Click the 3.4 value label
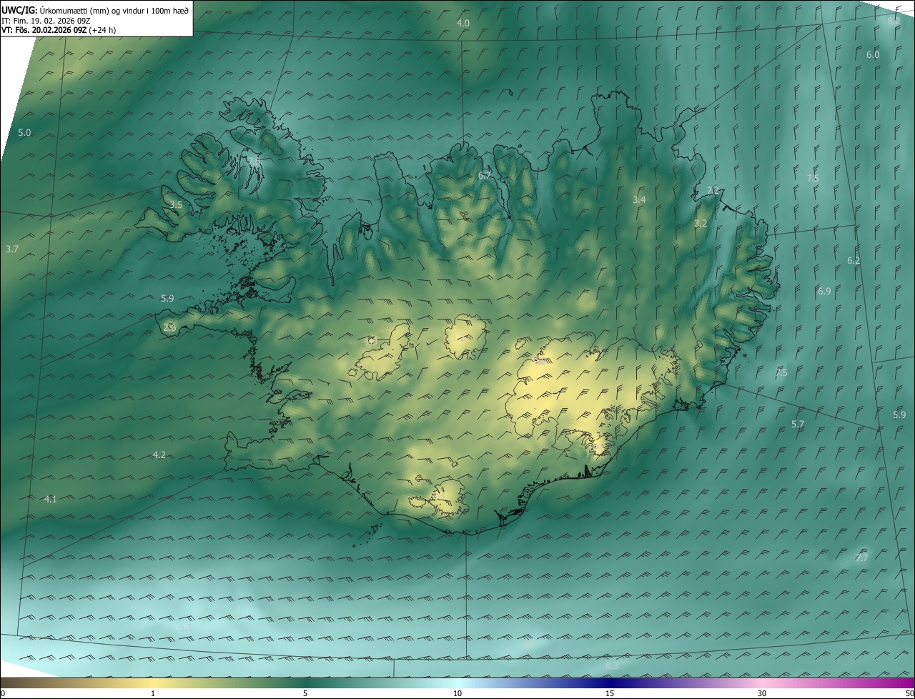The height and width of the screenshot is (699, 915). [x=639, y=200]
